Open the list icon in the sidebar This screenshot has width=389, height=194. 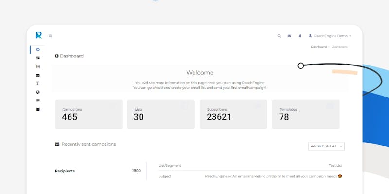38,101
